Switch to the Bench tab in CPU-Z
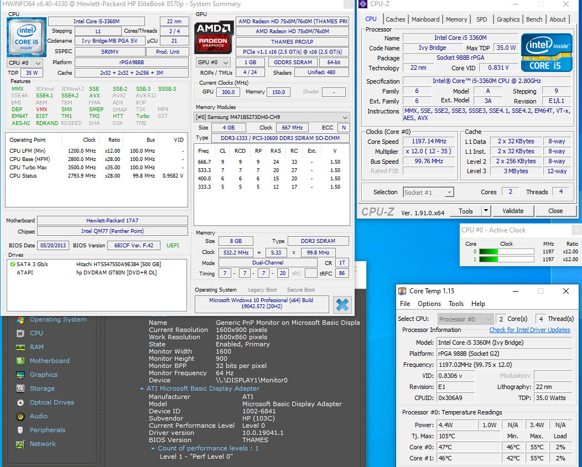This screenshot has width=582, height=467. pos(534,19)
